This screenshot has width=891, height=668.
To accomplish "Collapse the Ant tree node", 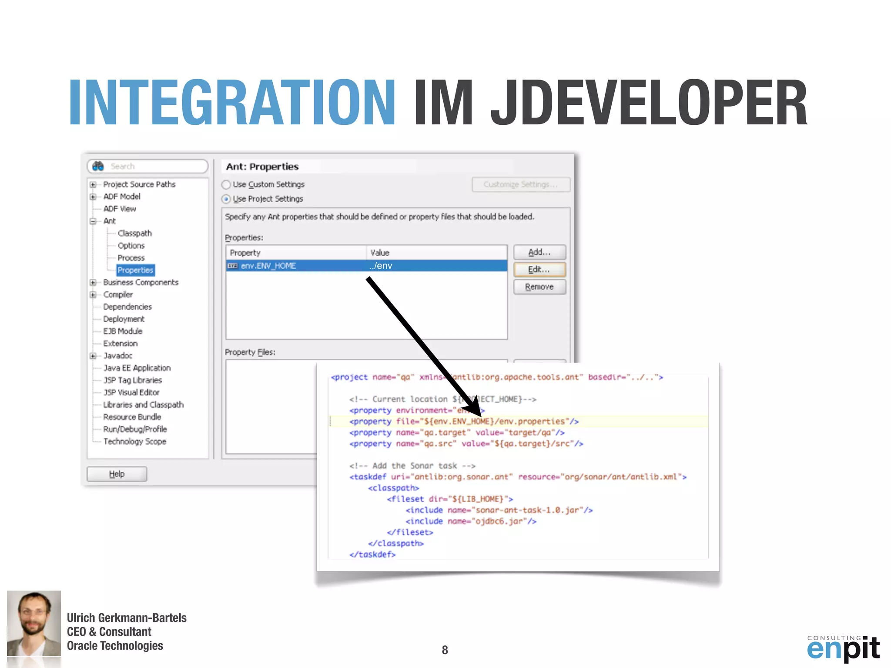I will pos(93,221).
